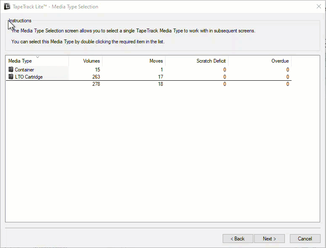Cancel the media type wizard

pos(305,239)
